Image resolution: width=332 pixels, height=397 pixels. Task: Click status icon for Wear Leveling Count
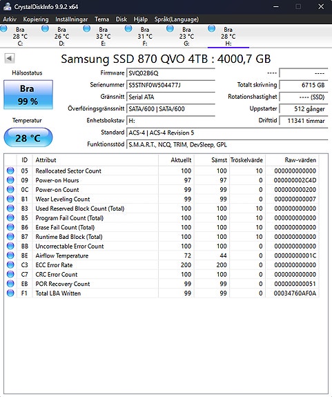10,199
